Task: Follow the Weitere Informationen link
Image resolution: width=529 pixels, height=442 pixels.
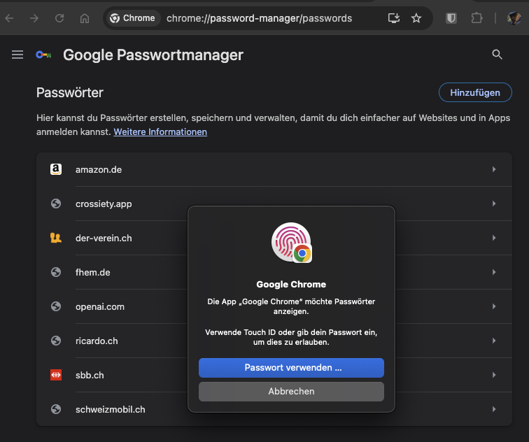Action: click(160, 131)
